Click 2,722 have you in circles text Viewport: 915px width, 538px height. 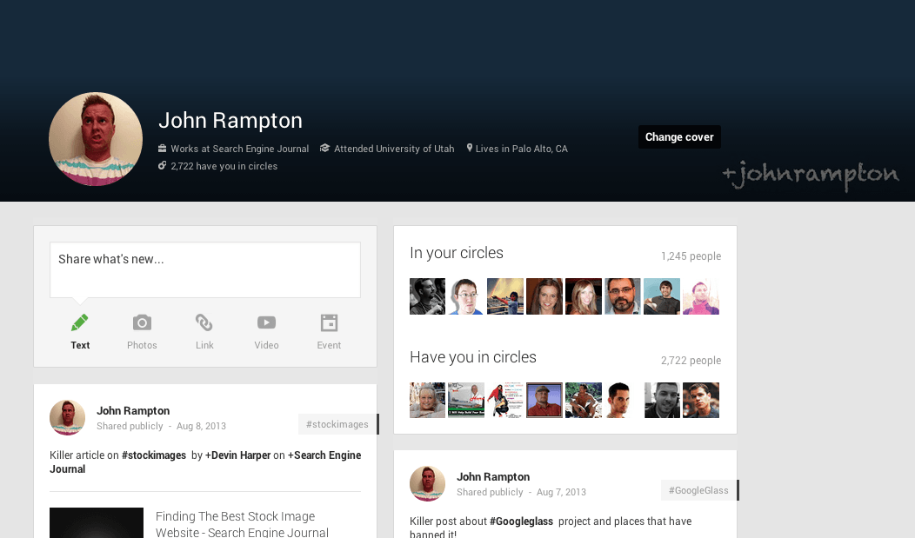(x=224, y=166)
